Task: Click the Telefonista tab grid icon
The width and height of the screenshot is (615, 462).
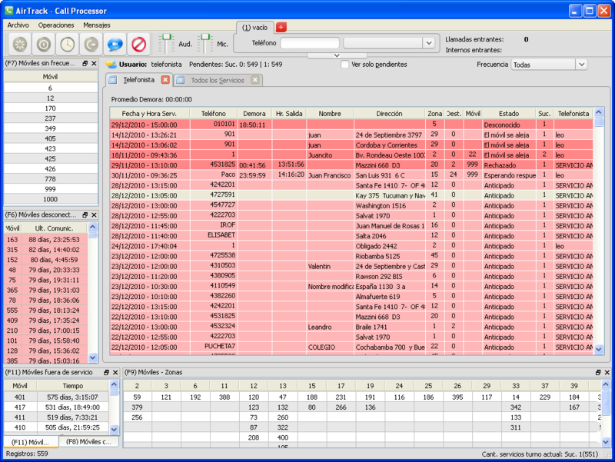Action: click(113, 80)
